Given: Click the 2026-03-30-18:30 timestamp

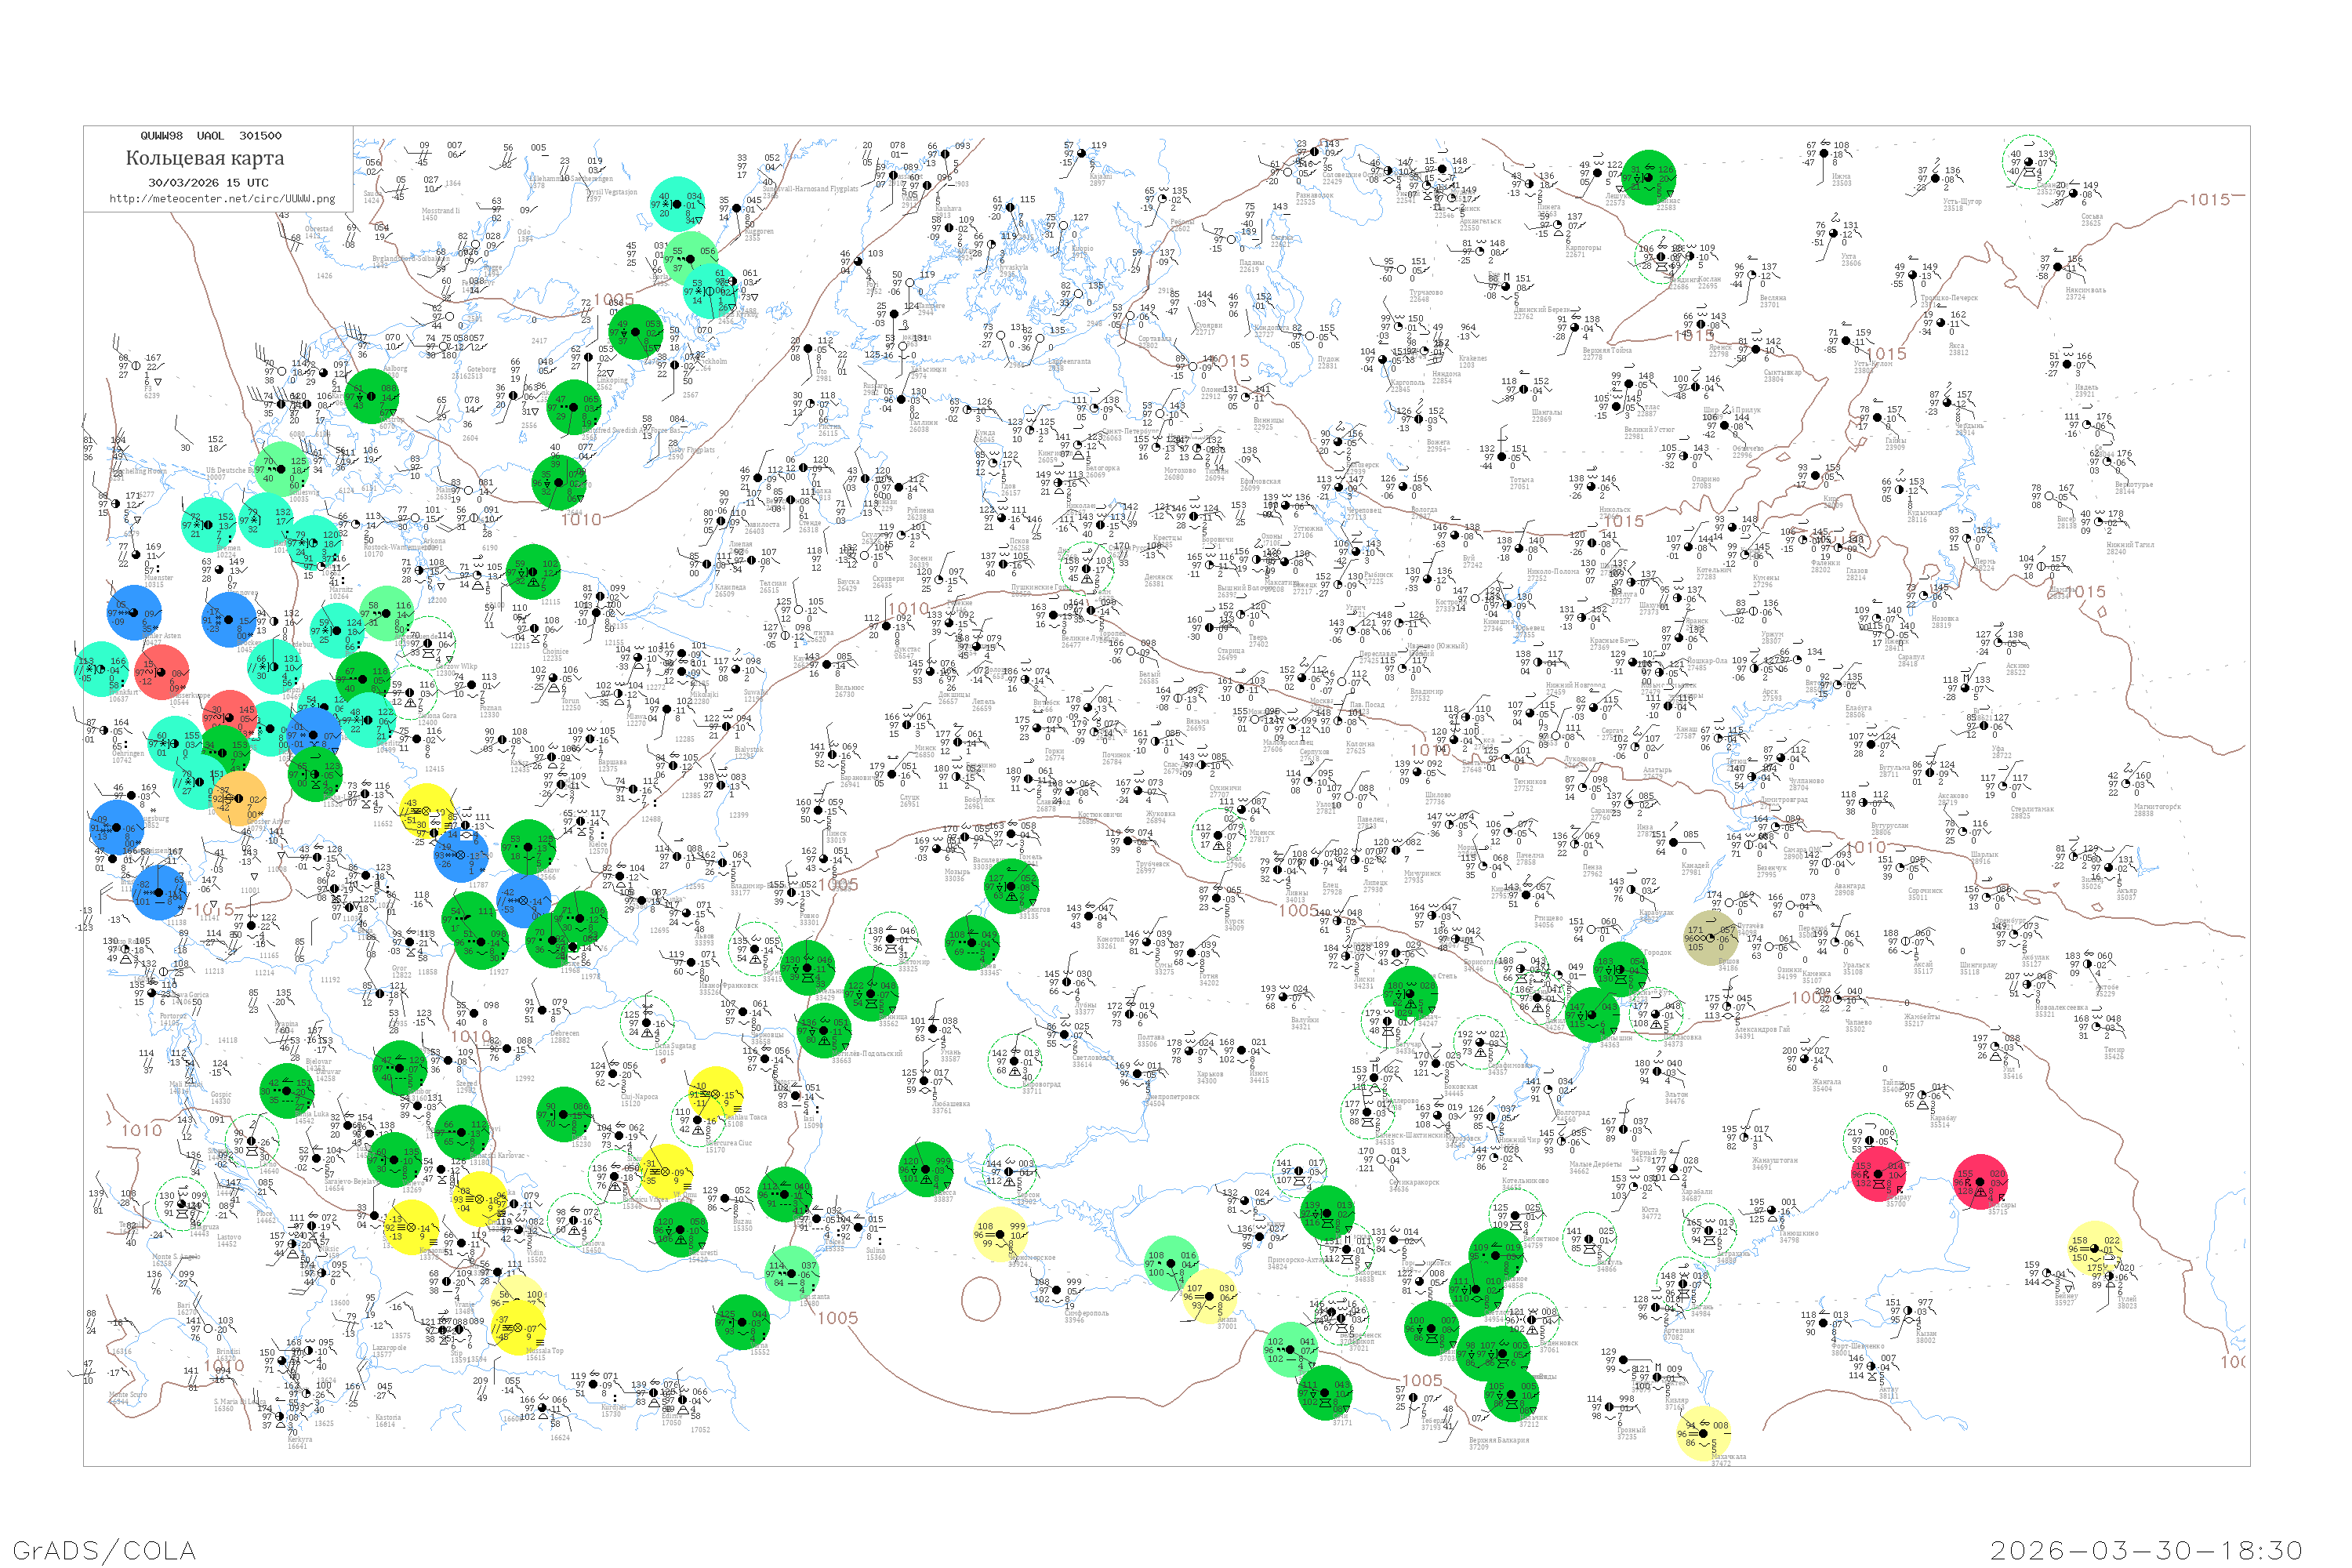Looking at the screenshot, I should coord(2145,1549).
